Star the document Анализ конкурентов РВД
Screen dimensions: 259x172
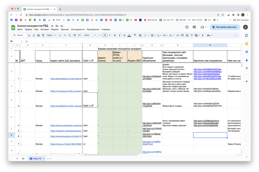52,26
